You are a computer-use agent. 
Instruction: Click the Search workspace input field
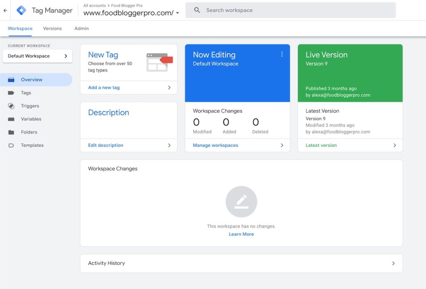(290, 10)
